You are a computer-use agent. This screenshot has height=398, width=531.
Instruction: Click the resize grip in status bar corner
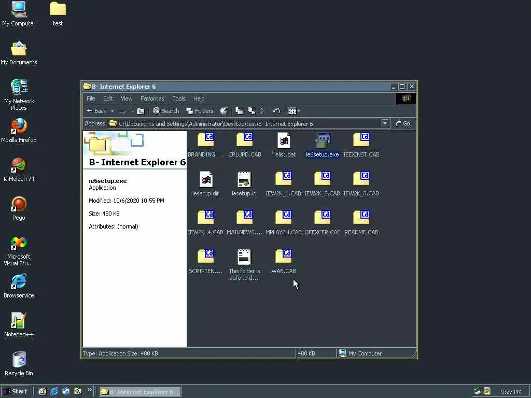coord(413,354)
